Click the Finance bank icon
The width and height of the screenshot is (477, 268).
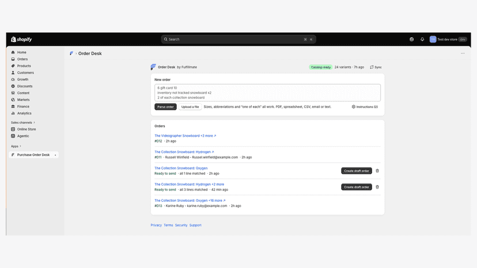(13, 106)
